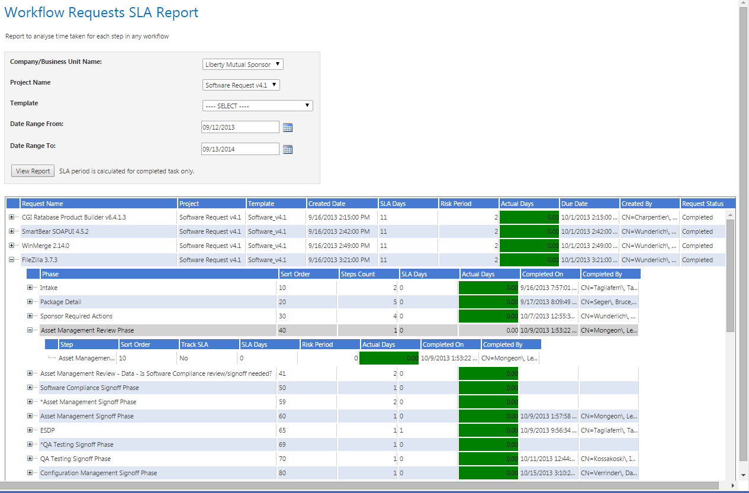Image resolution: width=749 pixels, height=493 pixels.
Task: Open the Project Name dropdown
Action: point(241,85)
